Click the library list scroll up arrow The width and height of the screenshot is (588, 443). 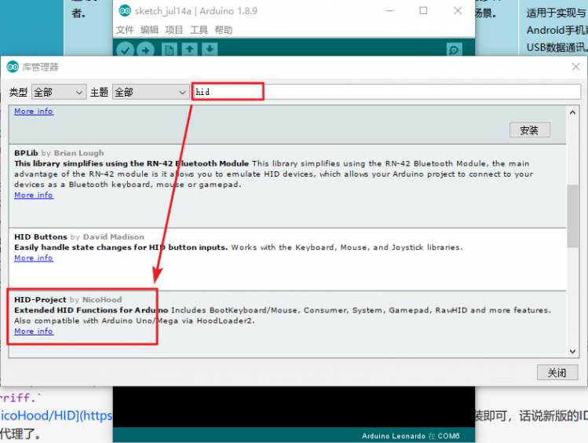pos(572,112)
